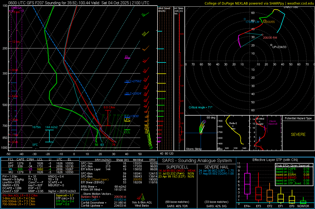315x209 pixels.
Task: Click the OMEGA label at top left
Action: 17,8
